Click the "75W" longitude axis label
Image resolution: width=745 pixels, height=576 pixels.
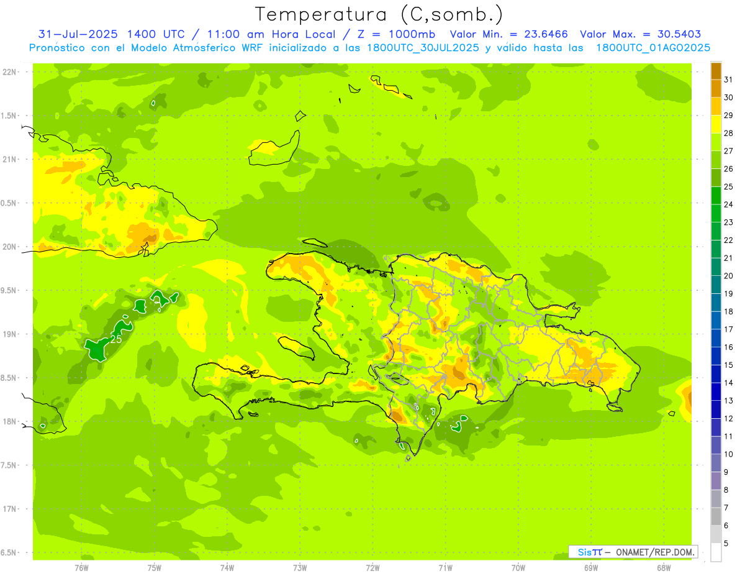[x=155, y=568]
